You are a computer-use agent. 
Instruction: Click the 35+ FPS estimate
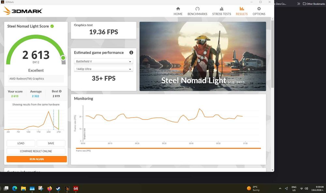point(104,78)
